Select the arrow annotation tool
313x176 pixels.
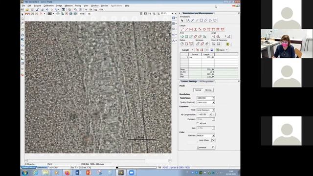coord(192,21)
